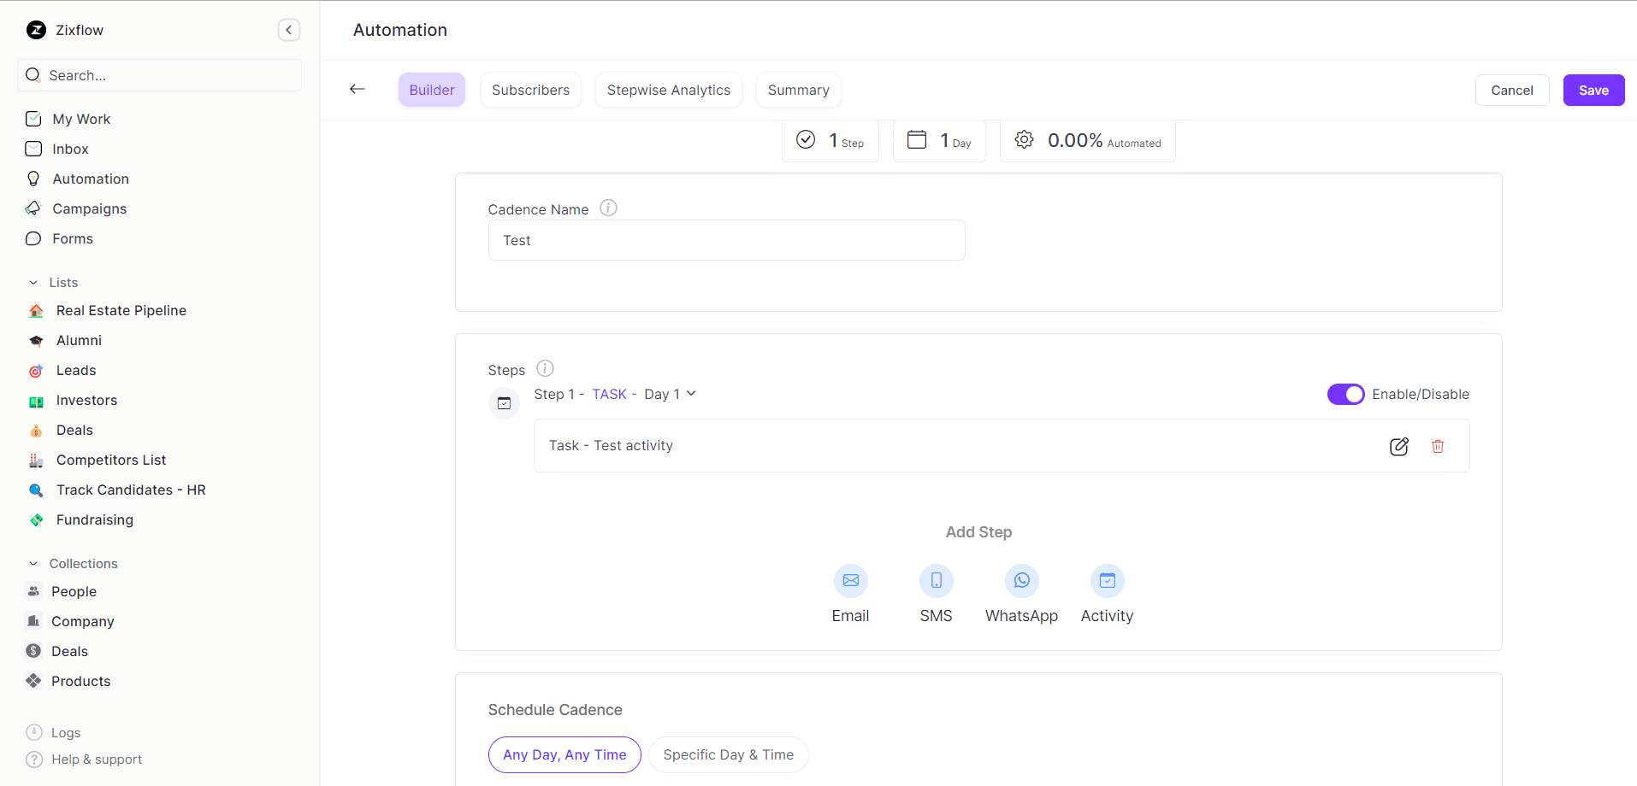This screenshot has width=1637, height=786.
Task: Click the Cadence Name input showing Test
Action: coord(726,240)
